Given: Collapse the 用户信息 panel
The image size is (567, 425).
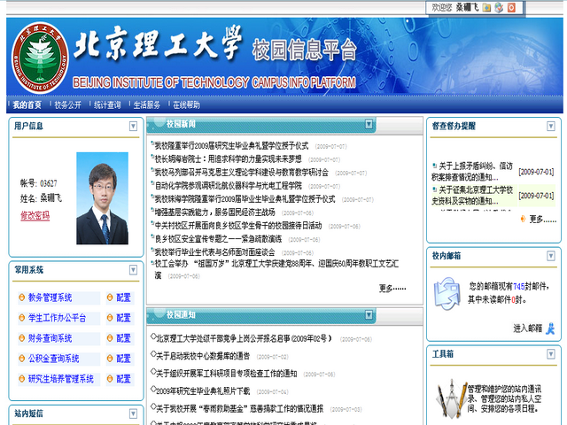Looking at the screenshot, I should click(x=134, y=127).
